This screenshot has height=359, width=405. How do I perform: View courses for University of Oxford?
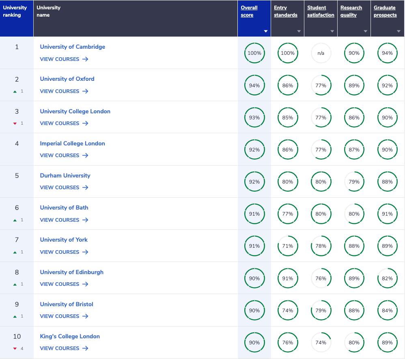(x=64, y=91)
